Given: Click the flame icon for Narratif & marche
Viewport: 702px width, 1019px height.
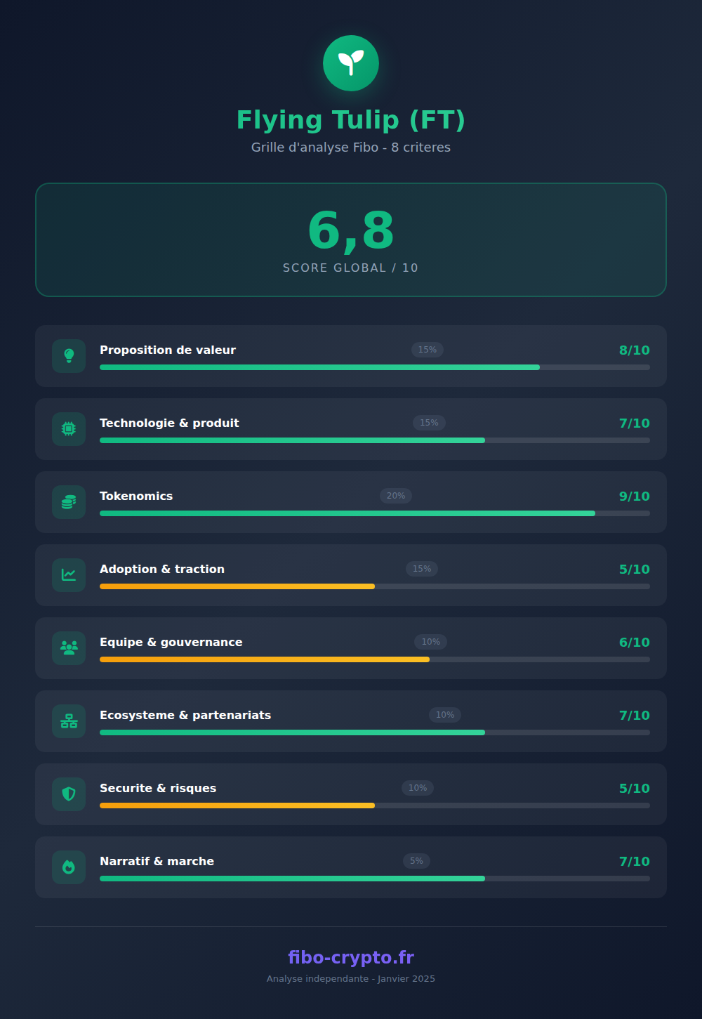Looking at the screenshot, I should (69, 867).
